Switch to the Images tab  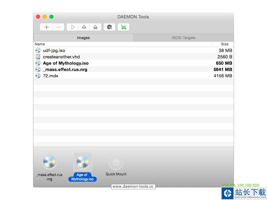point(83,38)
